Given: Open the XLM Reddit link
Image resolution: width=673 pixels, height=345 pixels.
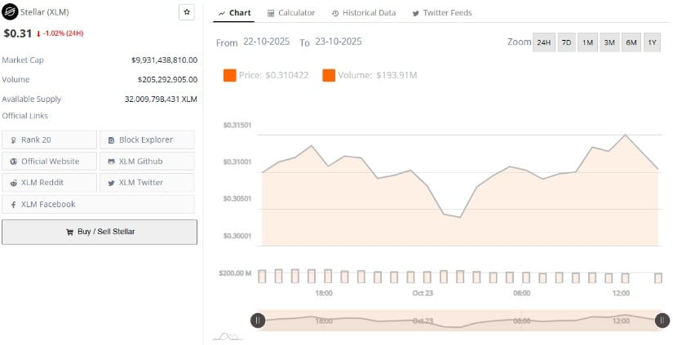Looking at the screenshot, I should point(49,183).
